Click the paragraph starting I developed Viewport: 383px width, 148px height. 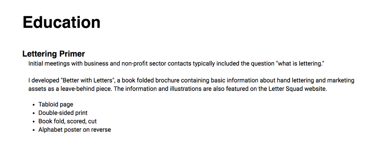[191, 85]
